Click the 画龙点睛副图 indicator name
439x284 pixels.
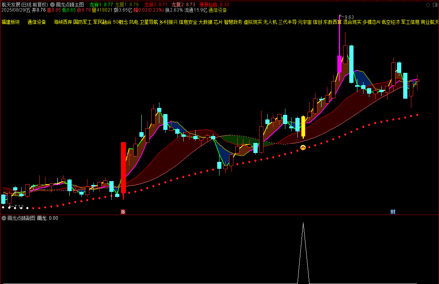pos(21,218)
